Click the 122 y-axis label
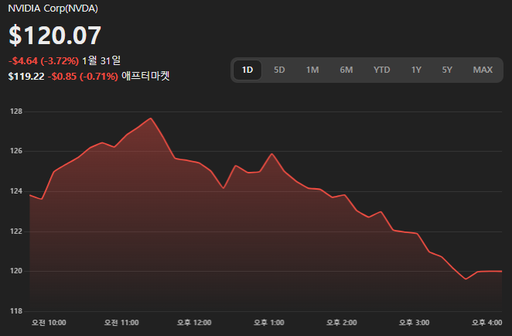This screenshot has width=512, height=336. pos(16,231)
